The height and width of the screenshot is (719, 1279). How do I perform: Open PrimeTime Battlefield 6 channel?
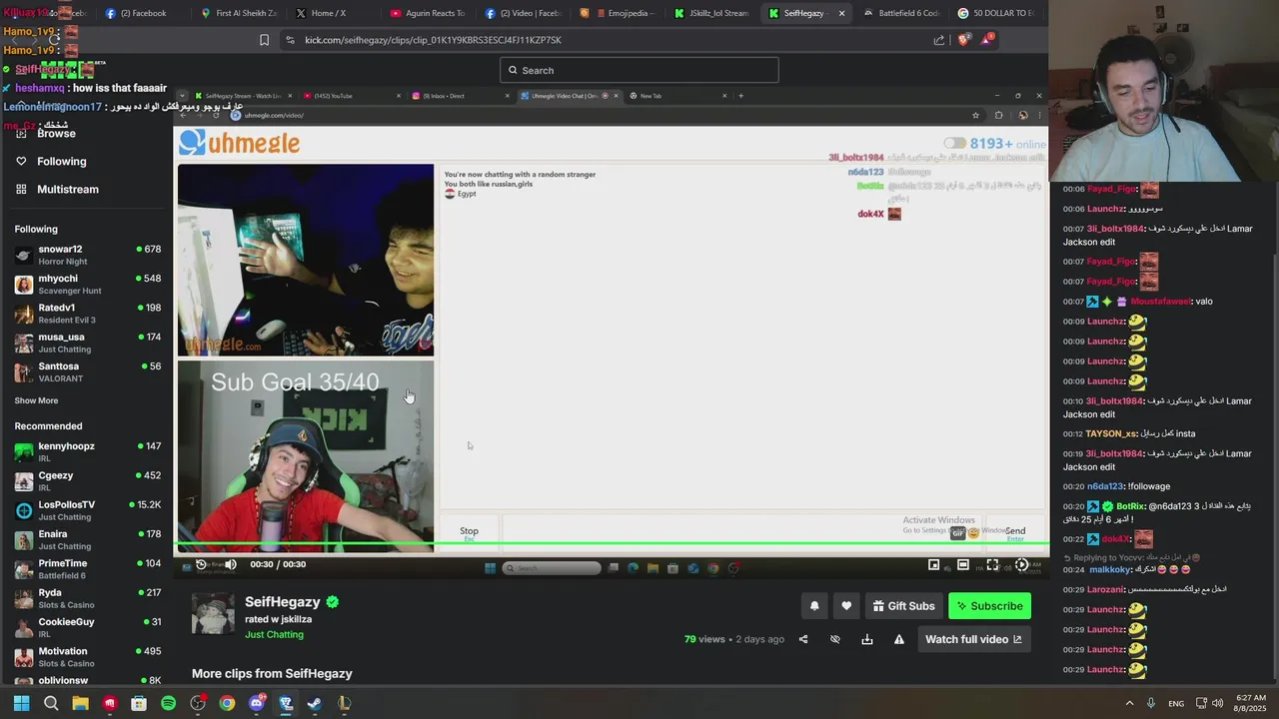87,568
